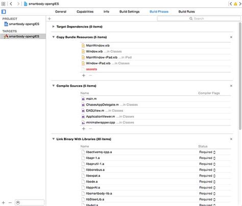242x206 pixels.
Task: Click the Status column header in libraries
Action: (x=203, y=146)
